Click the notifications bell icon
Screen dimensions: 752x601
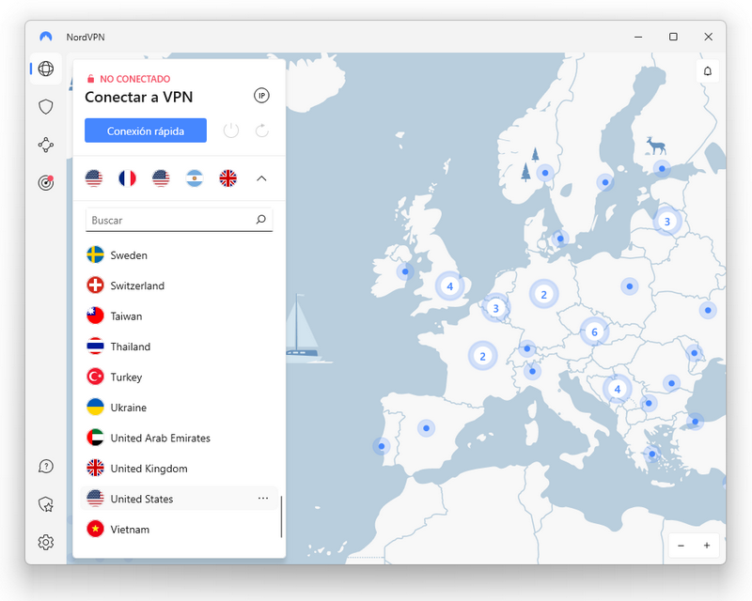[708, 71]
